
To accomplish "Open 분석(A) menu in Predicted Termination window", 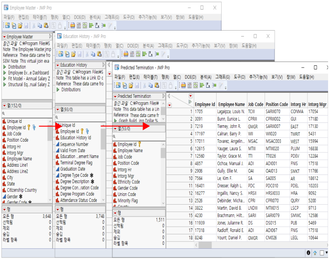I will click(206, 77).
